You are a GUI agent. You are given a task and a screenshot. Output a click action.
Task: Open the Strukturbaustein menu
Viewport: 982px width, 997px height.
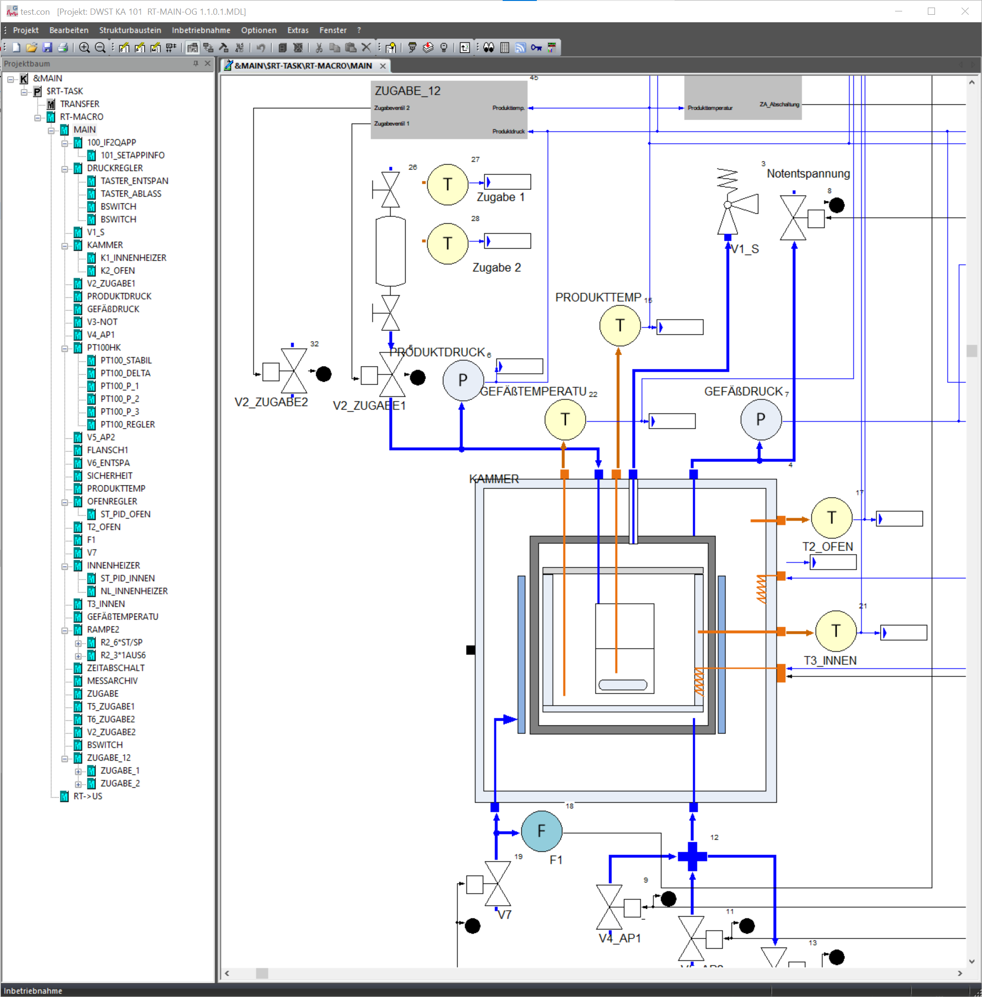(x=130, y=30)
